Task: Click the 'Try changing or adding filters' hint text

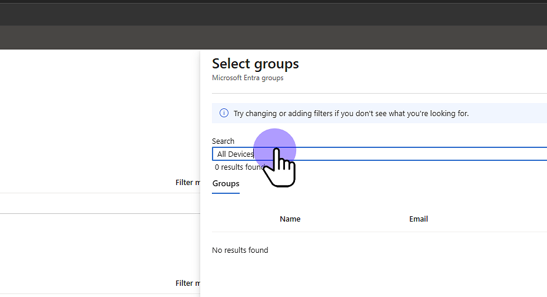Action: click(351, 113)
